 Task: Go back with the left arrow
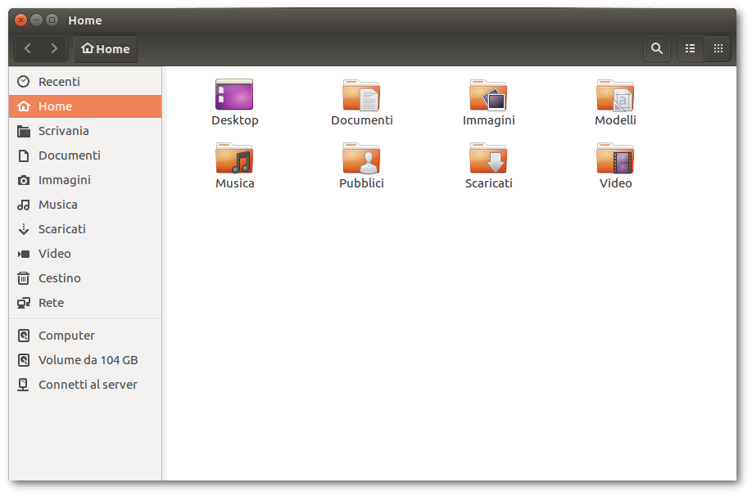point(28,48)
